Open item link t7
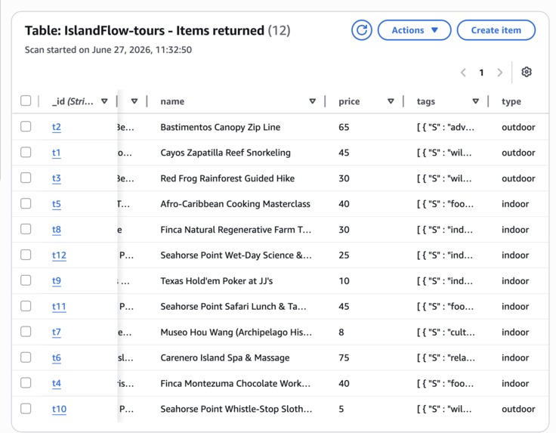Screen dimensions: 556x433 (x=57, y=332)
